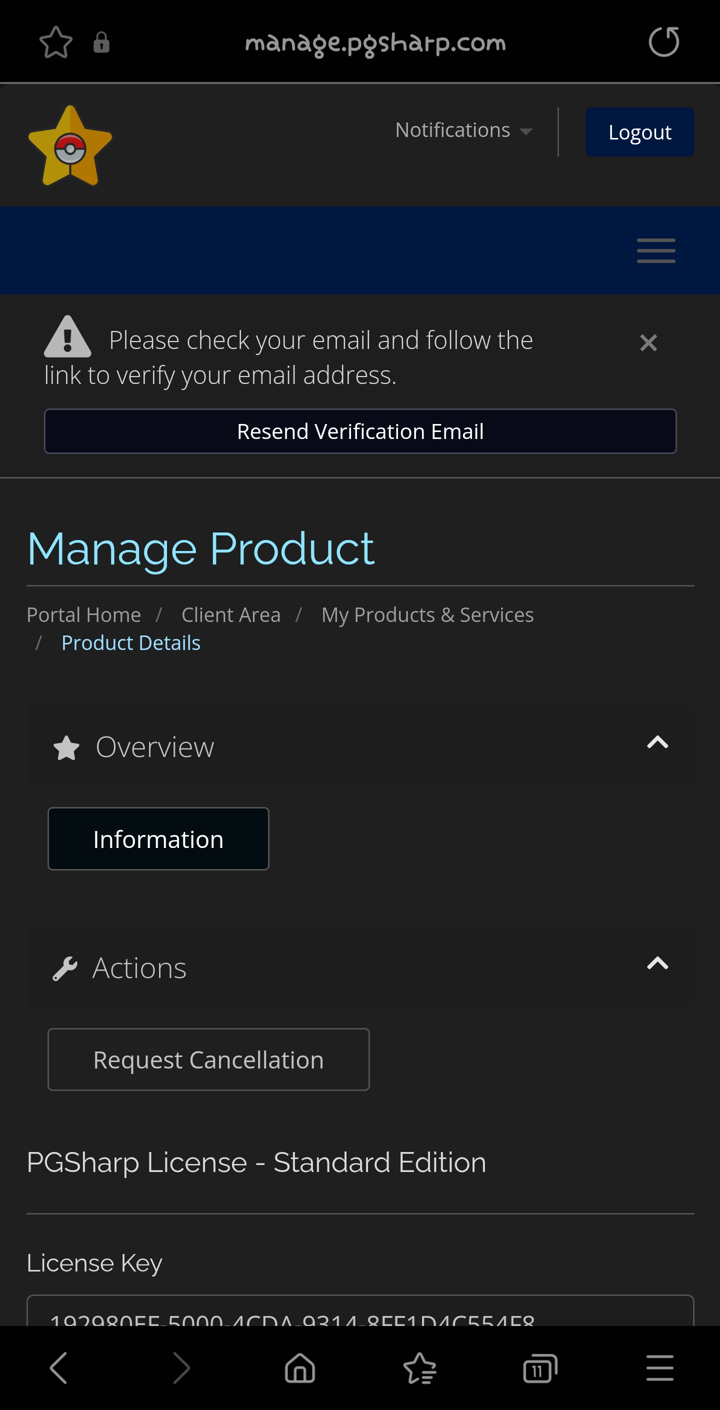Reload the page with refresh icon
Image resolution: width=720 pixels, height=1410 pixels.
coord(663,41)
